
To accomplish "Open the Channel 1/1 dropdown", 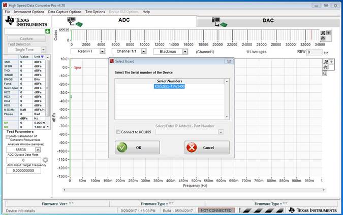I will pos(143,51).
